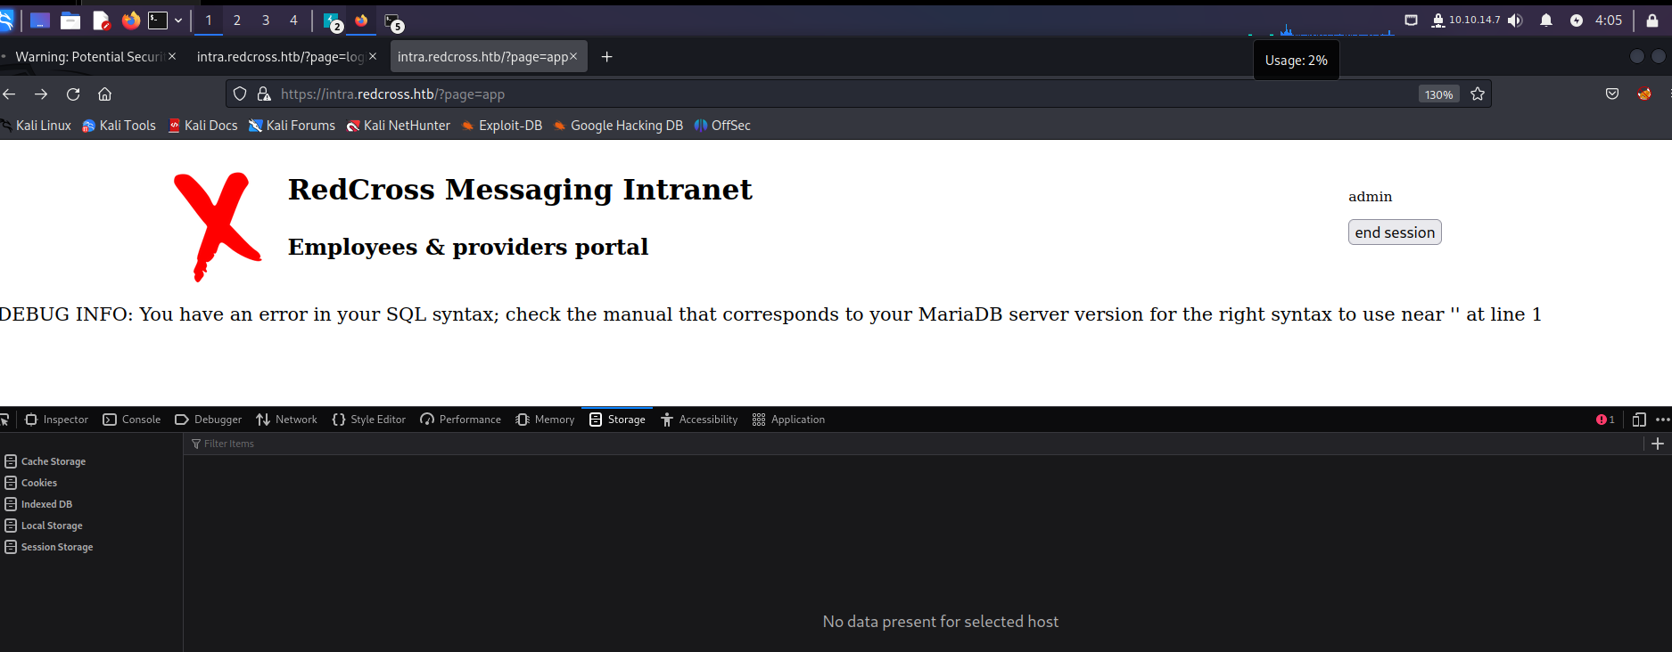Reset the 130% zoom level
This screenshot has width=1672, height=652.
1438,94
